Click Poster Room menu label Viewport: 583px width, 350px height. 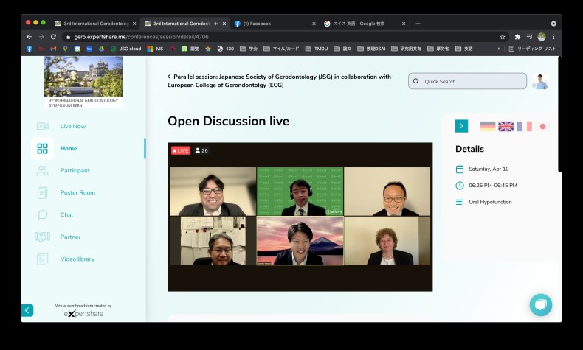point(77,192)
